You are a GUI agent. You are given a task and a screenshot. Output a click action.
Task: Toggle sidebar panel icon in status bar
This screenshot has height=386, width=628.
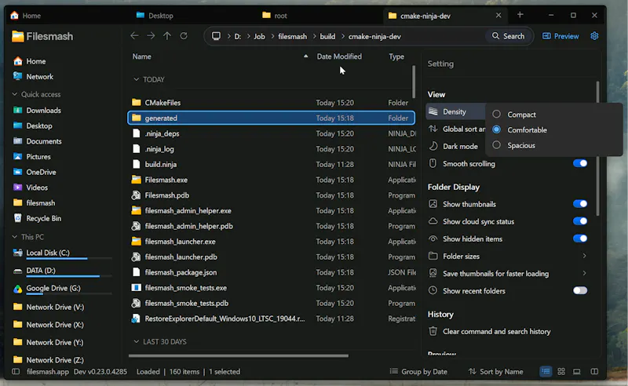pos(16,372)
